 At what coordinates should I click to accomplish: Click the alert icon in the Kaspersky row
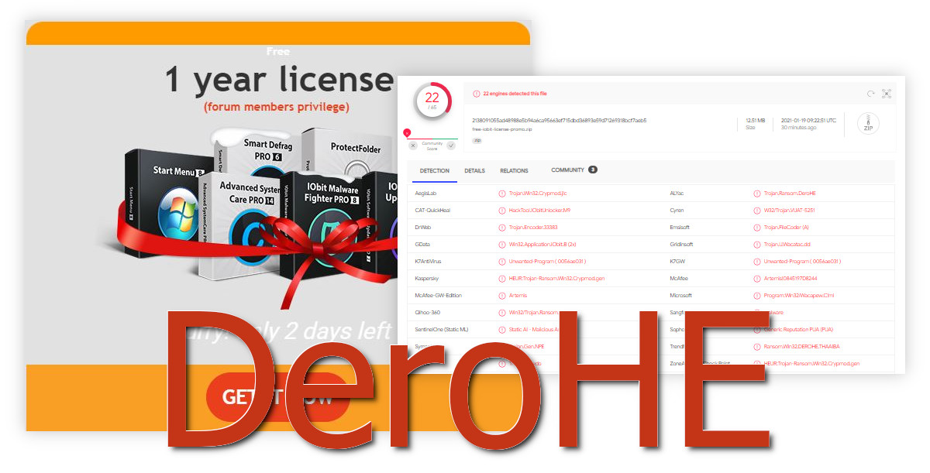[x=502, y=278]
